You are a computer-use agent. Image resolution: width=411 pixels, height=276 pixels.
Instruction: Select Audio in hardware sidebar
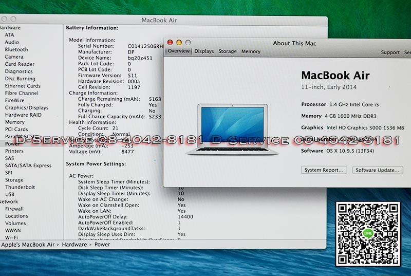[12, 42]
